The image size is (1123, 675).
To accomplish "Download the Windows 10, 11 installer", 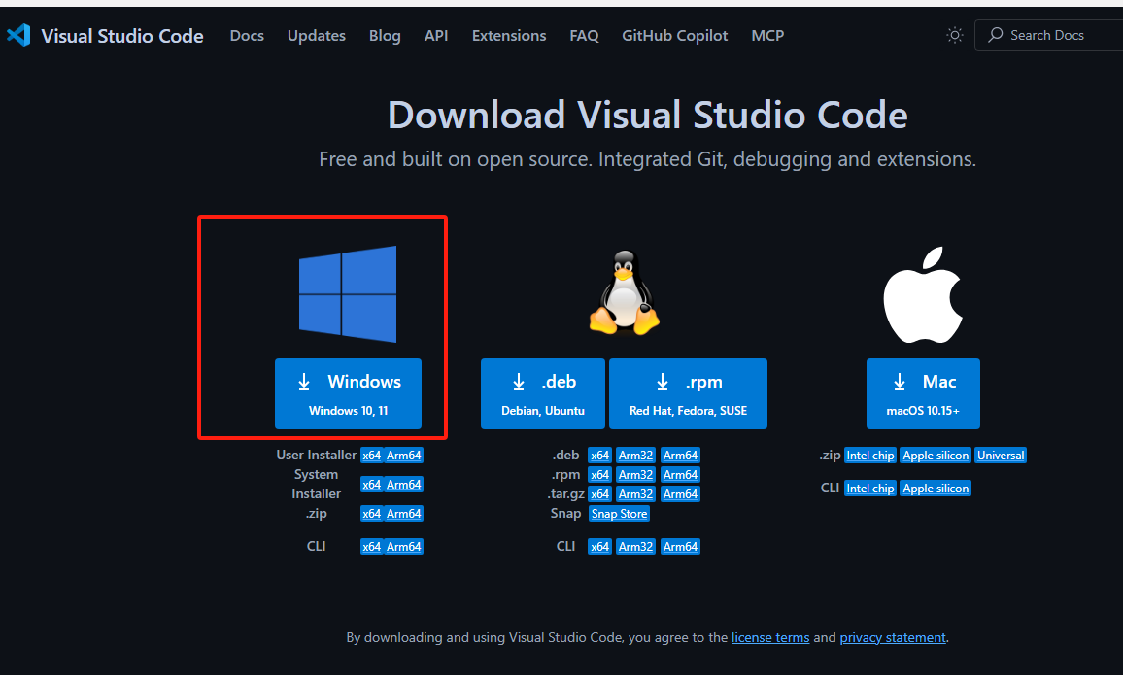I will pyautogui.click(x=348, y=393).
